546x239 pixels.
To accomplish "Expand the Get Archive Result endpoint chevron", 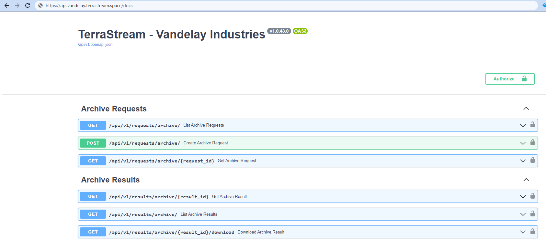I will pos(523,196).
